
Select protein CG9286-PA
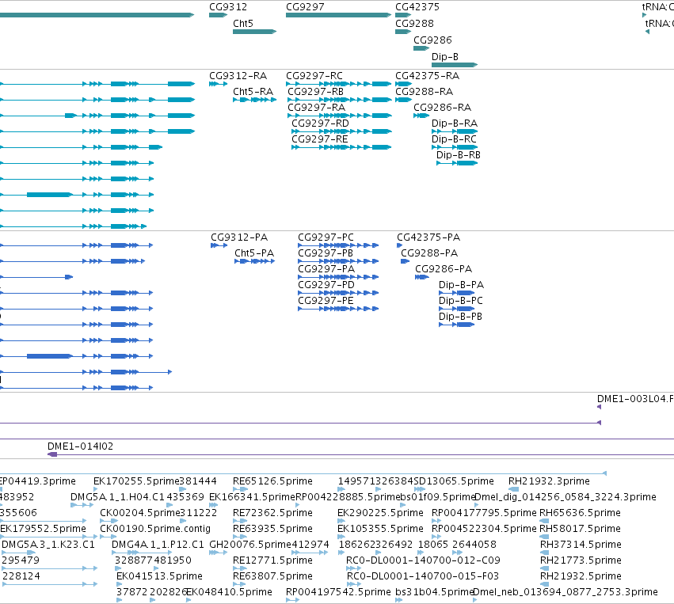421,277
